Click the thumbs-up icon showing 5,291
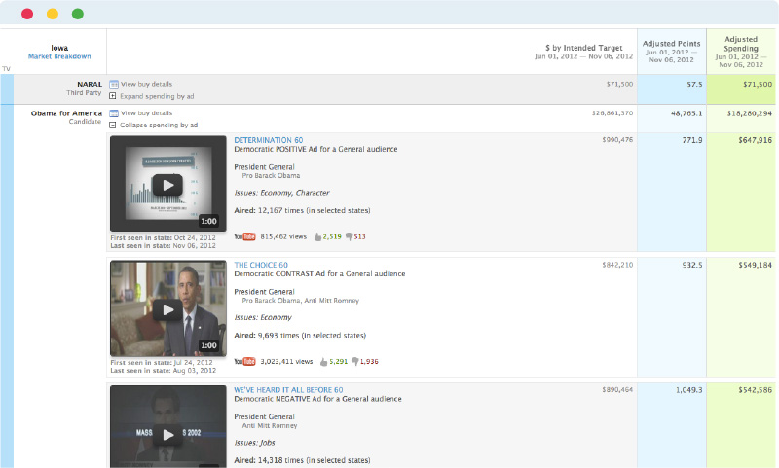 (x=324, y=362)
